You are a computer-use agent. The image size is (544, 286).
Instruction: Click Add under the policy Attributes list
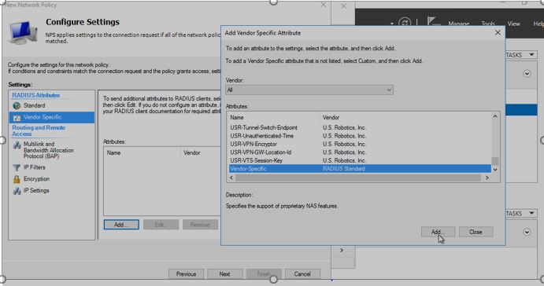click(x=121, y=225)
